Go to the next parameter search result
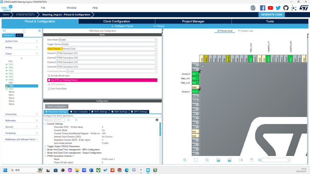Image resolution: width=310 pixels, height=174 pixels. click(x=76, y=120)
